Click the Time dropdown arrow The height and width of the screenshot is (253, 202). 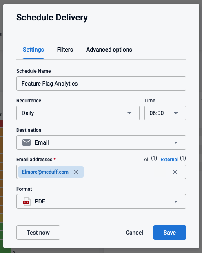(x=176, y=113)
